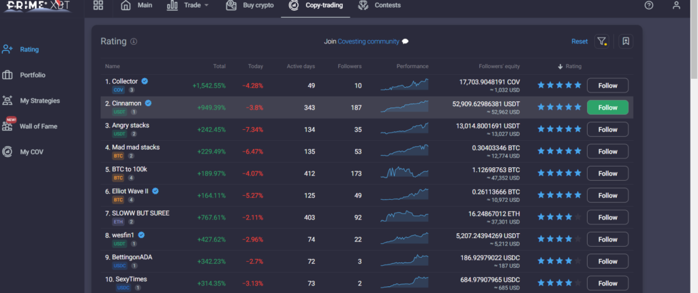Follow the Cinnamon strategy
Image resolution: width=698 pixels, height=293 pixels.
click(x=607, y=107)
